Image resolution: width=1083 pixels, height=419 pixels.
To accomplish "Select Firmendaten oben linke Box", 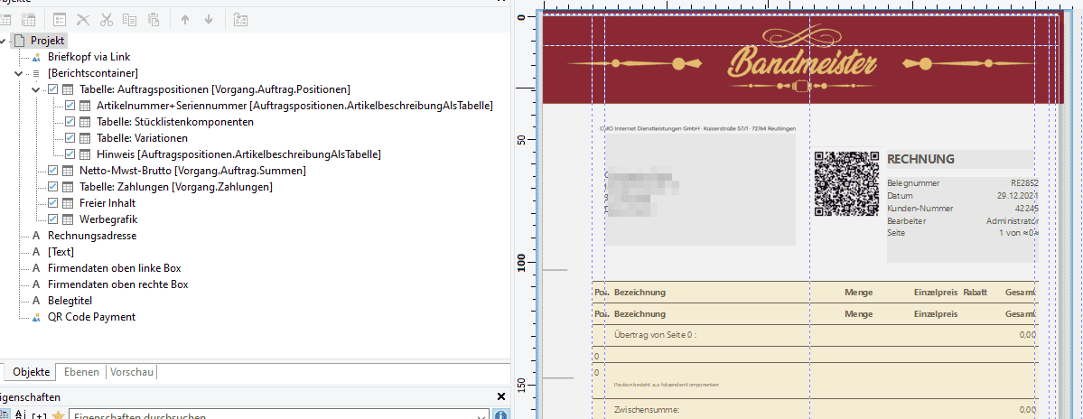I will 115,268.
